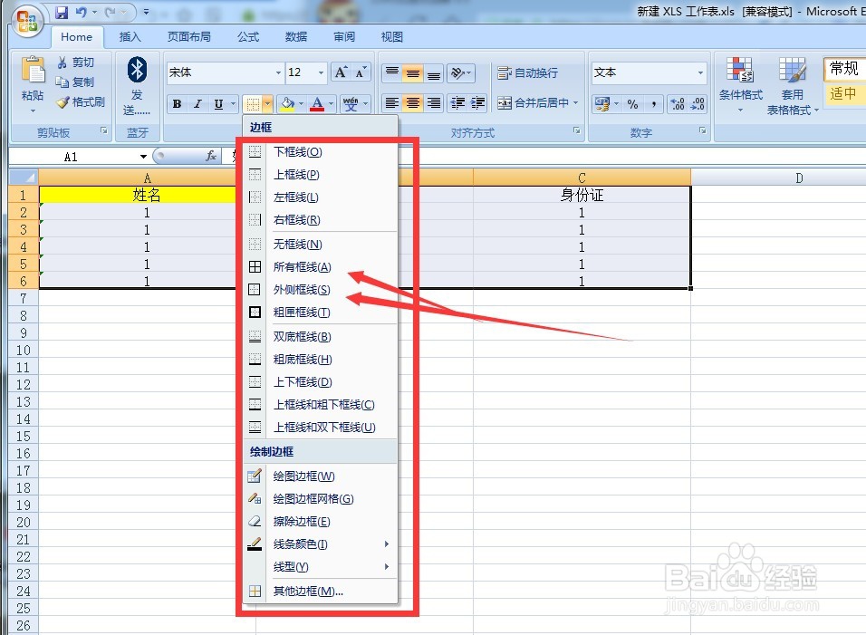Open the wén phonetic guide tool

point(351,103)
